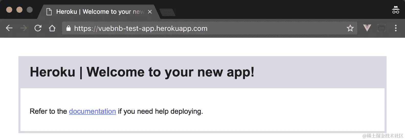The image size is (405, 140).
Task: Open the documentation link
Action: click(x=92, y=111)
